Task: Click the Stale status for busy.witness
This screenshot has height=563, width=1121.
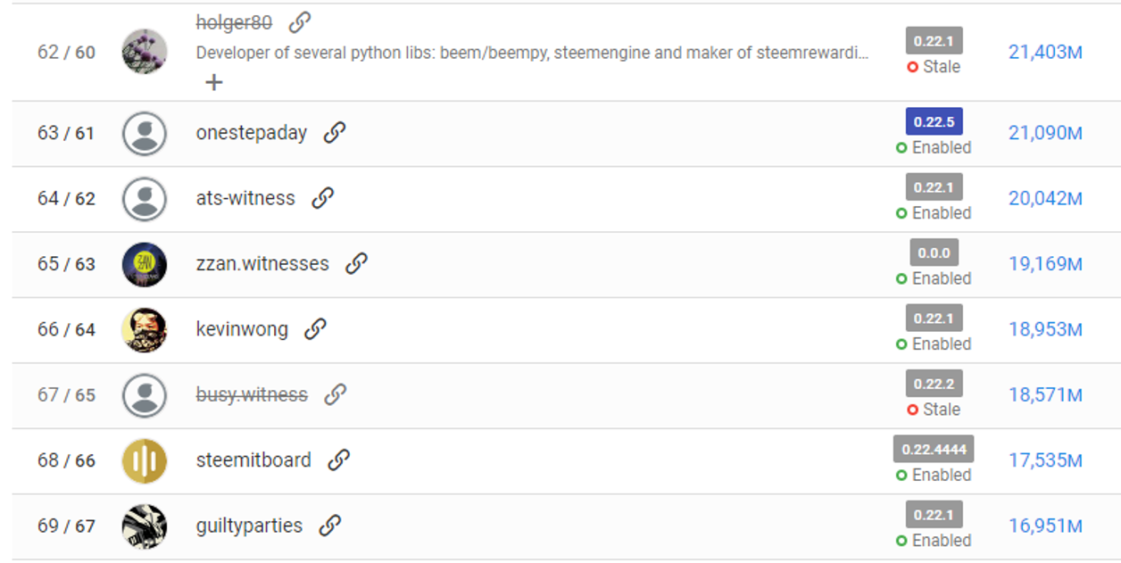Action: pos(934,410)
